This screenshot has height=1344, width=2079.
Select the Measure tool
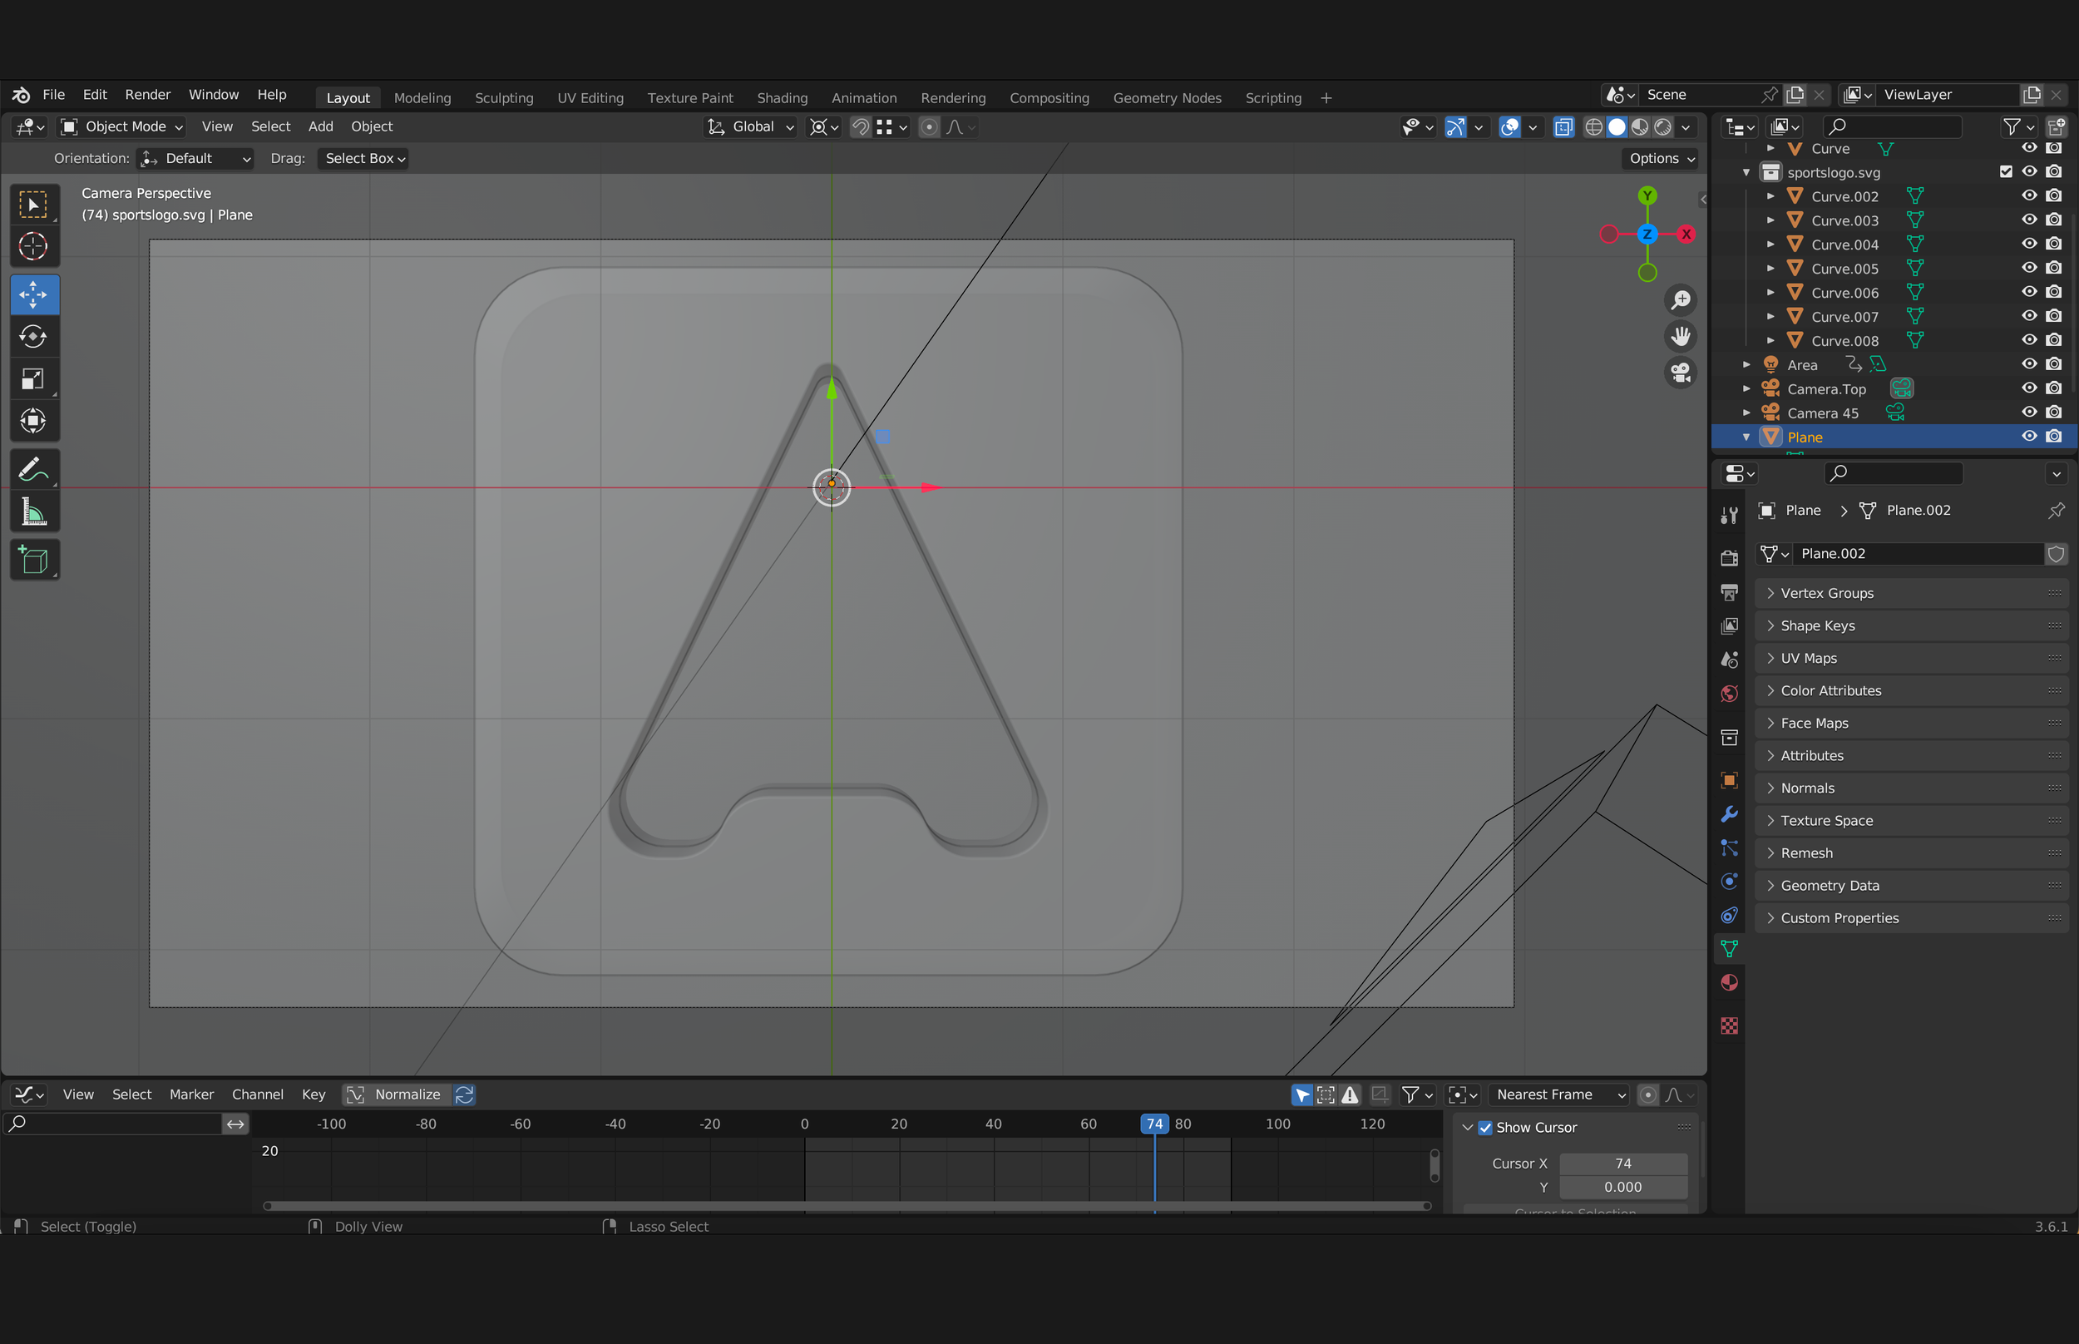(33, 511)
